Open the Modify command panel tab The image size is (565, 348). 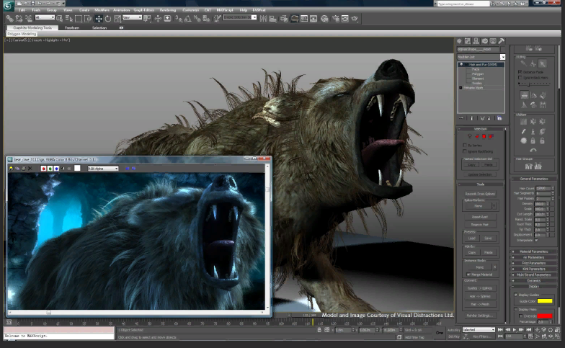[x=468, y=41]
